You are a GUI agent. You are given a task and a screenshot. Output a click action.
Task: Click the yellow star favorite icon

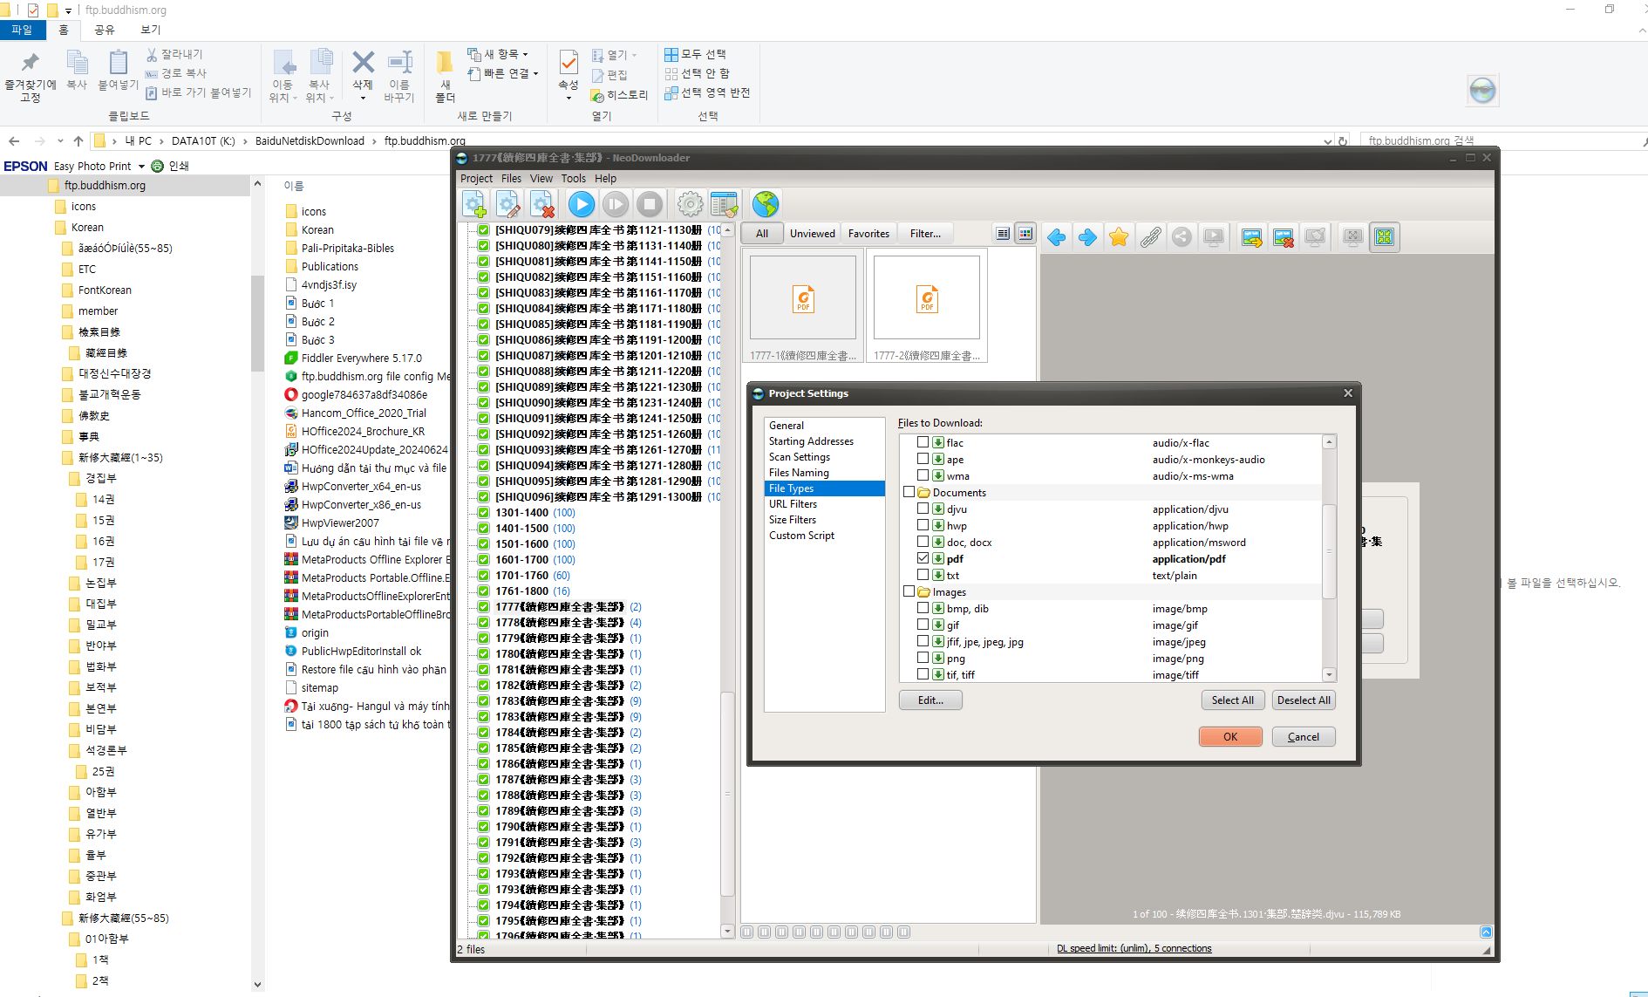pos(1119,237)
